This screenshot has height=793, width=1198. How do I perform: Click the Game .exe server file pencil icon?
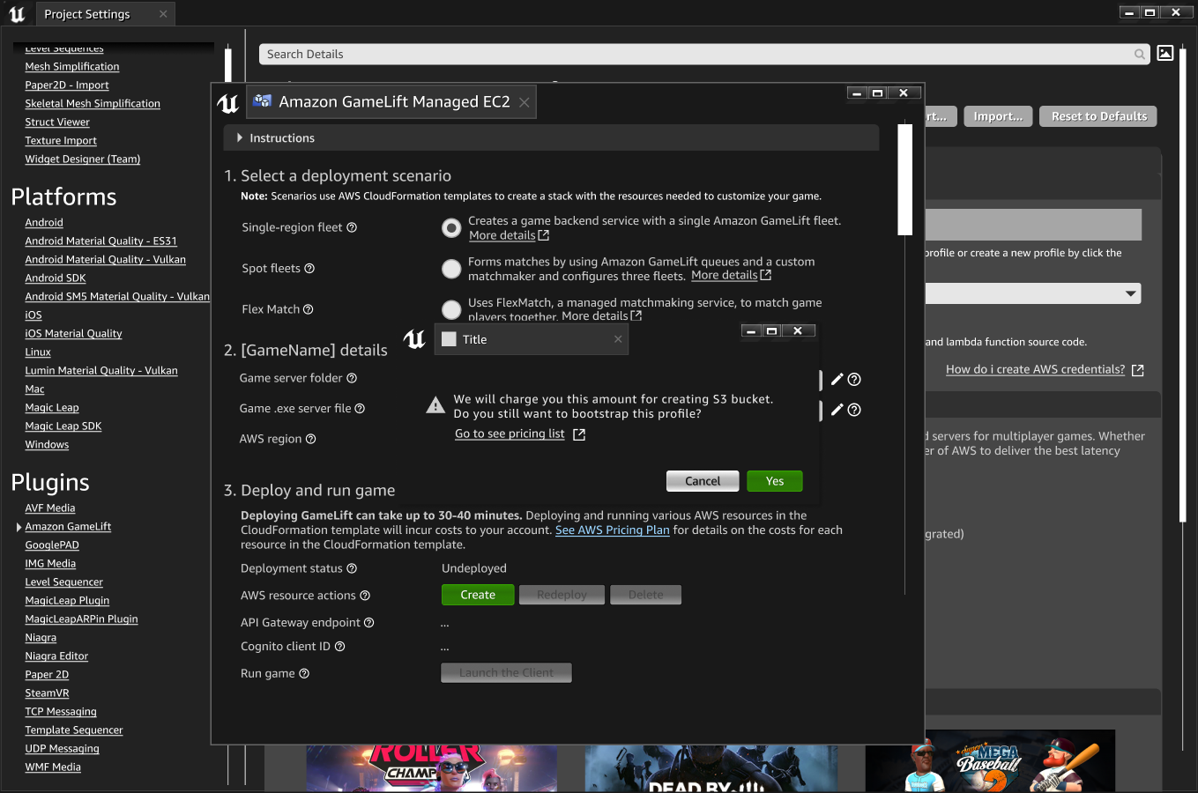837,410
